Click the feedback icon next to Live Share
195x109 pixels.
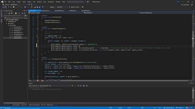point(192,5)
